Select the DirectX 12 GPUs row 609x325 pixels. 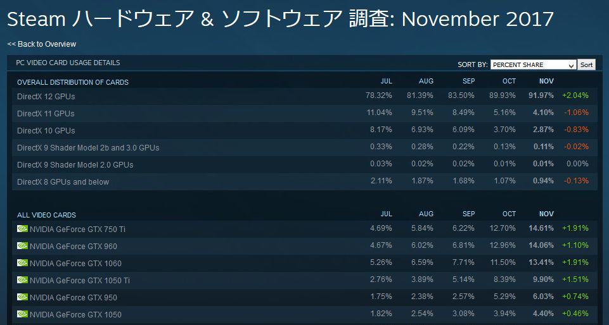click(x=304, y=96)
